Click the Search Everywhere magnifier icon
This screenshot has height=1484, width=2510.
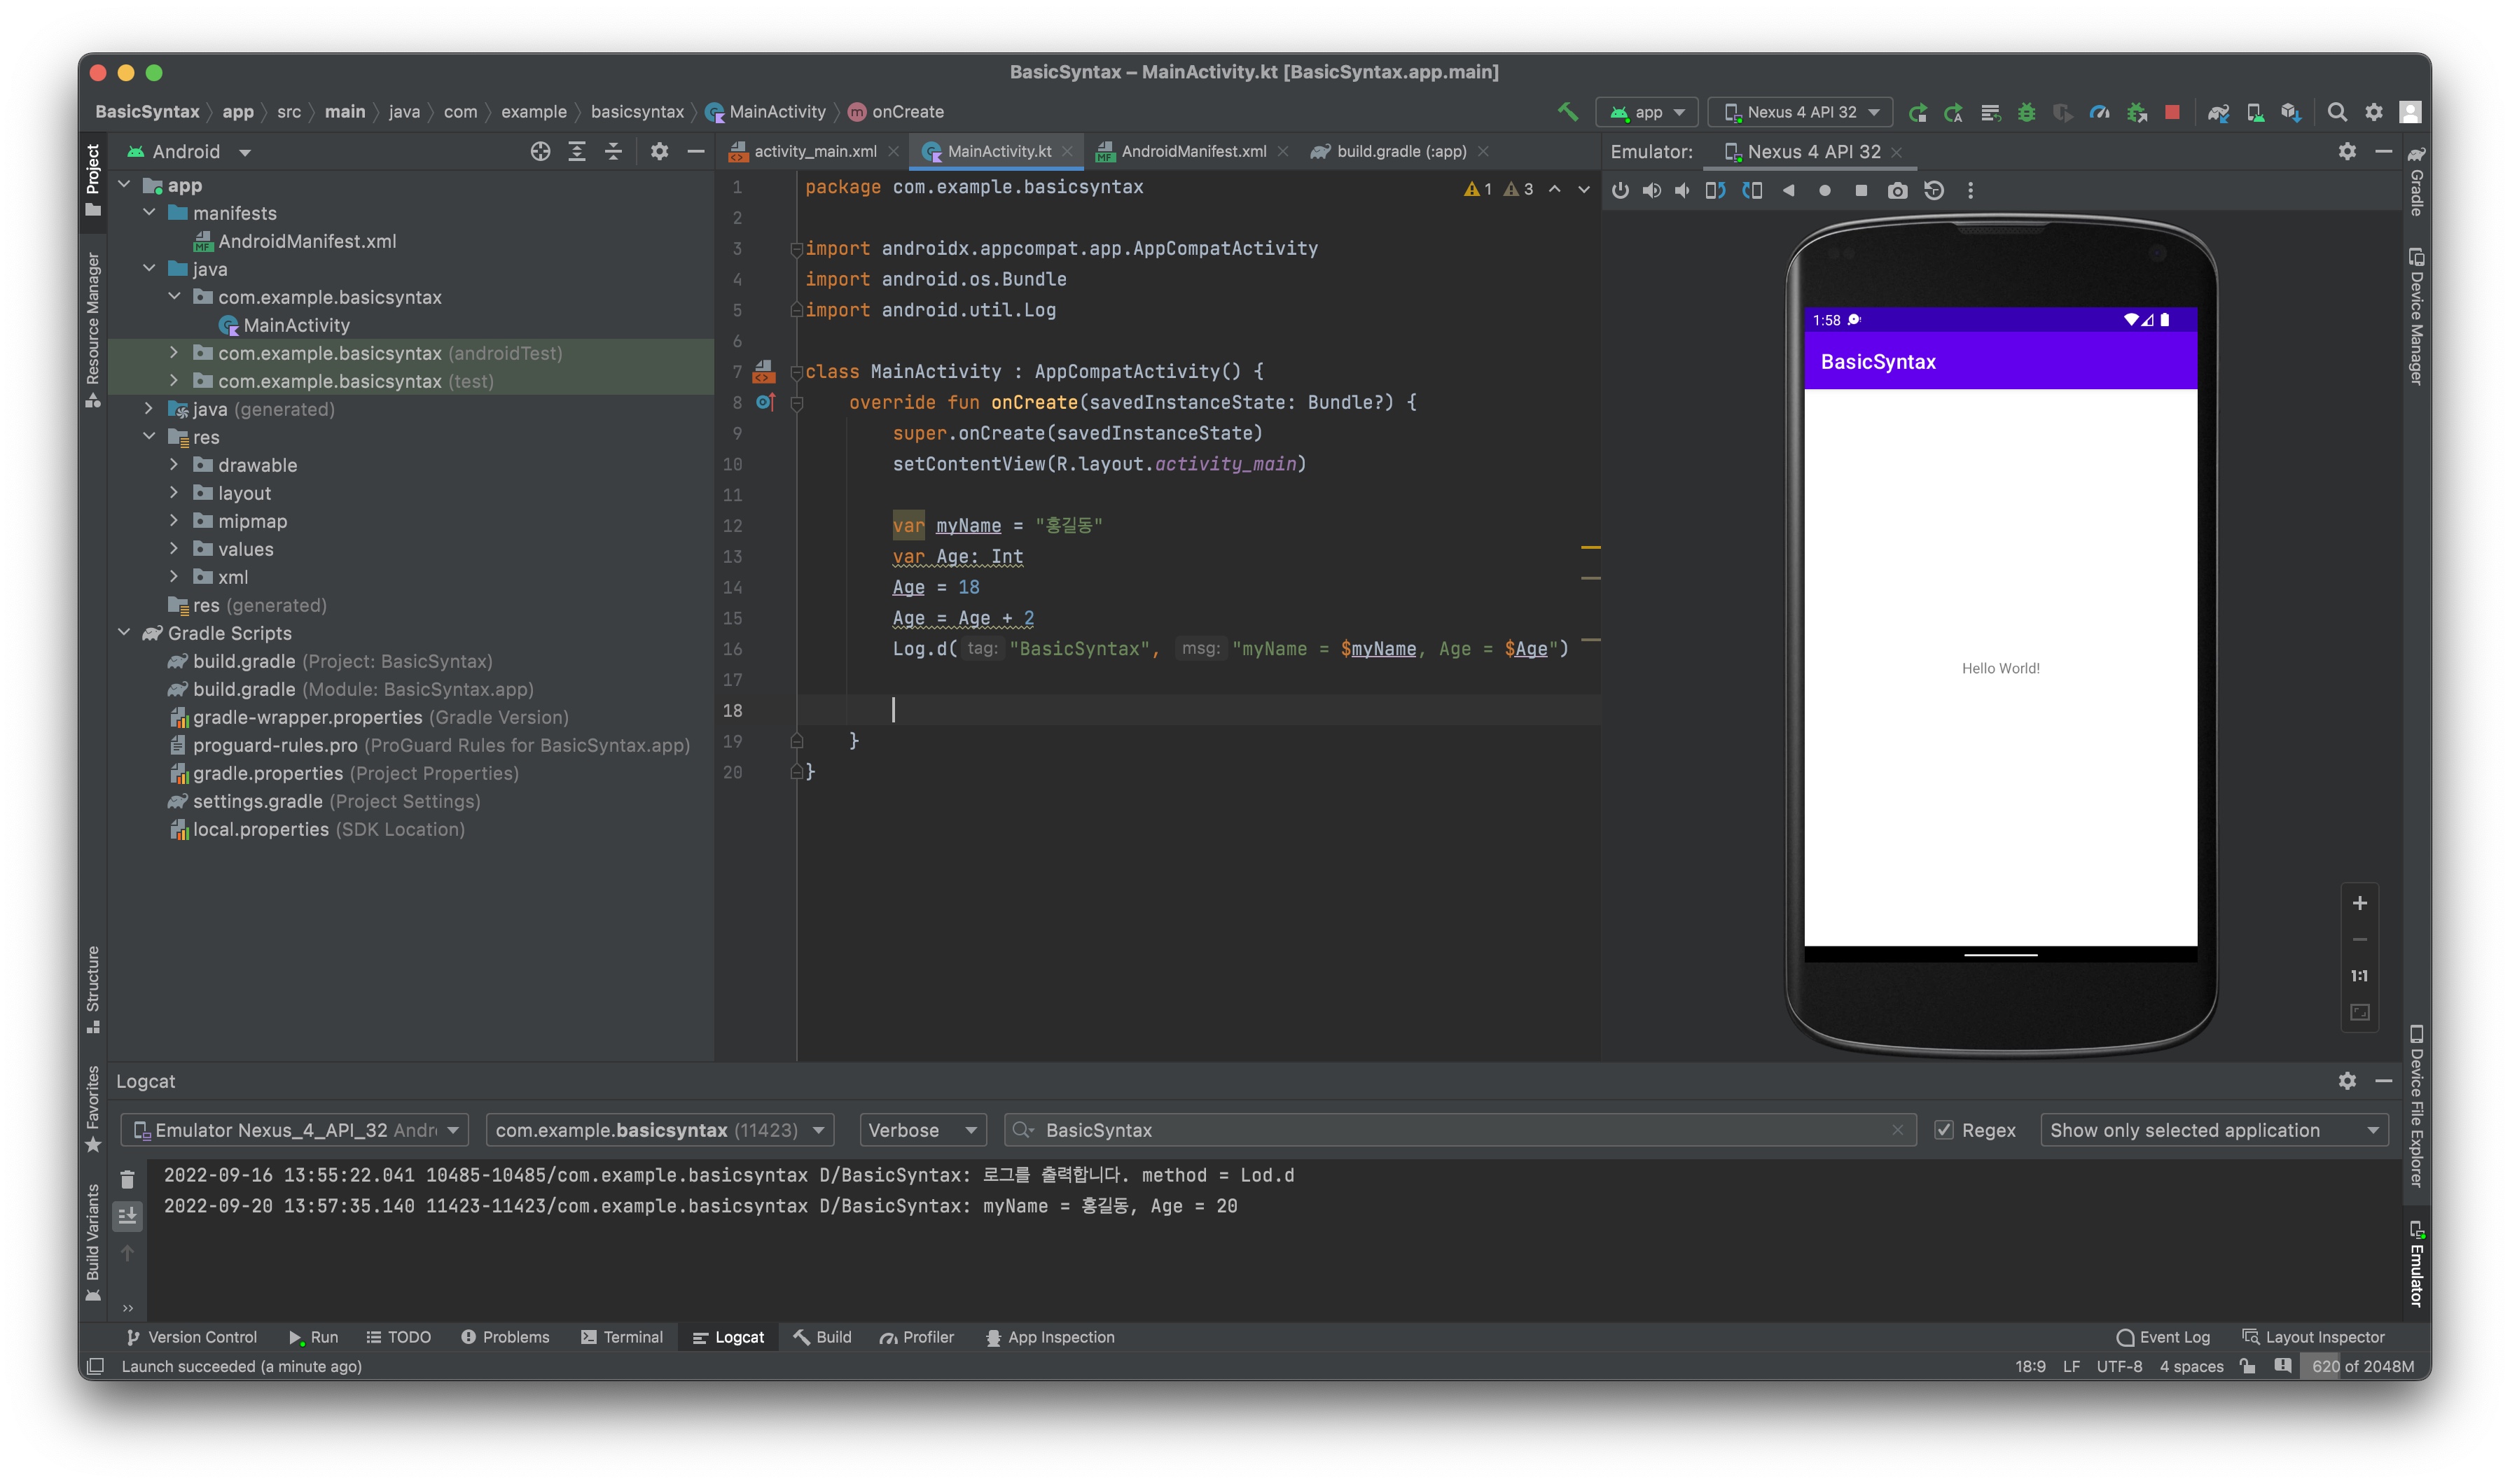(x=2337, y=112)
